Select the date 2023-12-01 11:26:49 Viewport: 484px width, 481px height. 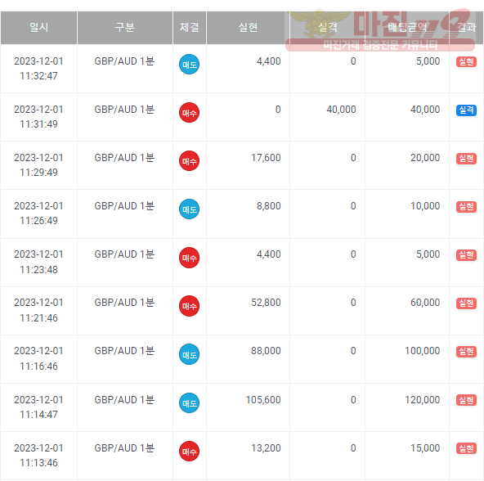38,214
